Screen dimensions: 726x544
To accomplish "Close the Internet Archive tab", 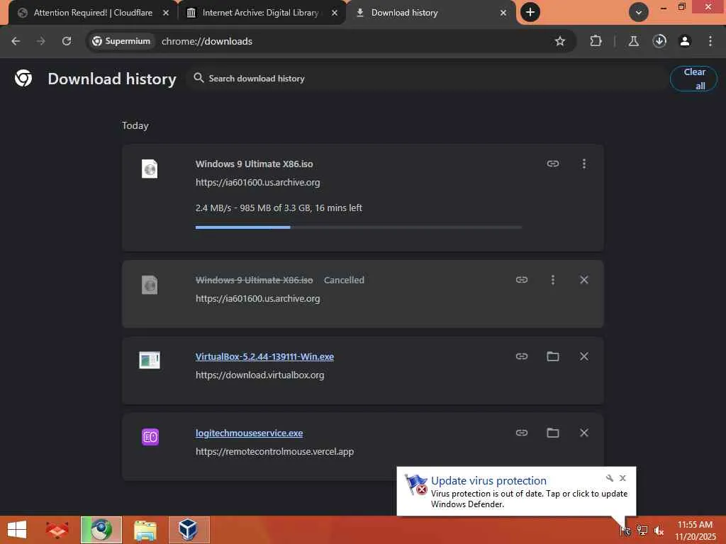I will coord(335,13).
